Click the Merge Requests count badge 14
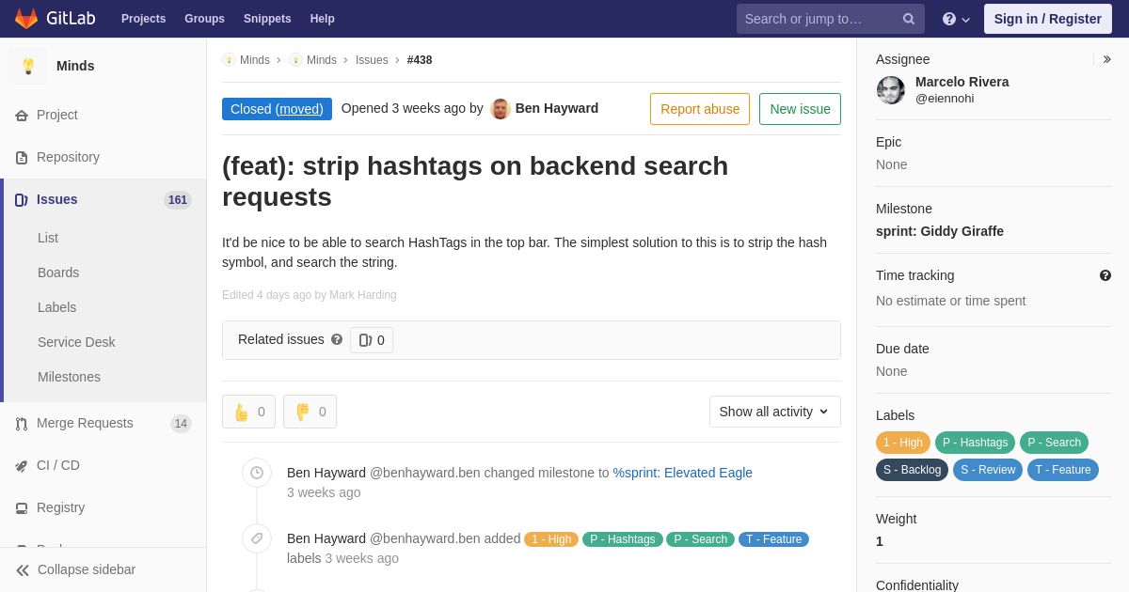Viewport: 1129px width, 592px height. 181,424
